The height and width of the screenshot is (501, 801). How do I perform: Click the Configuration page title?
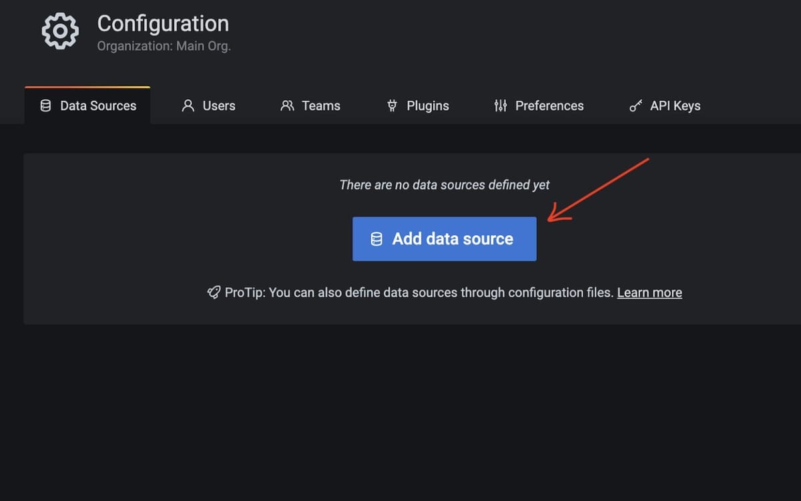[x=163, y=23]
